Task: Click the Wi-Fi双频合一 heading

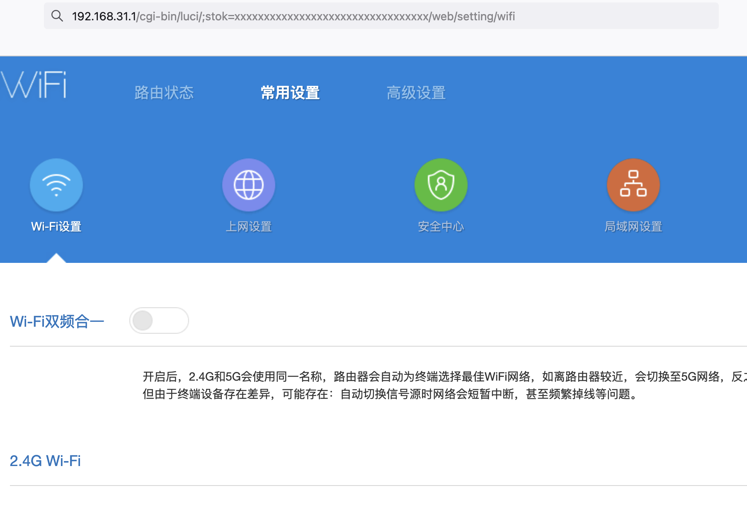Action: coord(57,321)
